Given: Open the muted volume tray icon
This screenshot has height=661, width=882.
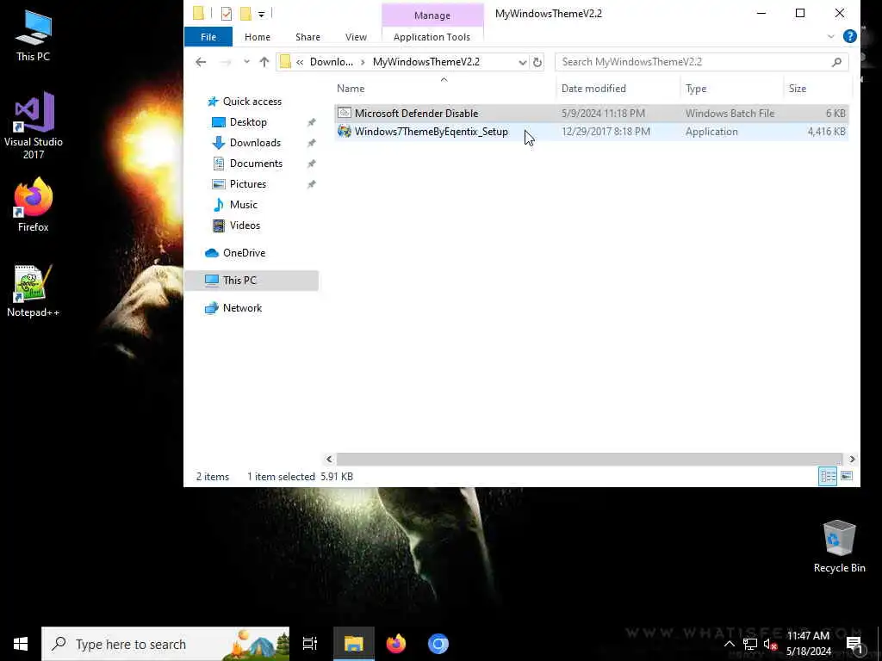Looking at the screenshot, I should 770,644.
